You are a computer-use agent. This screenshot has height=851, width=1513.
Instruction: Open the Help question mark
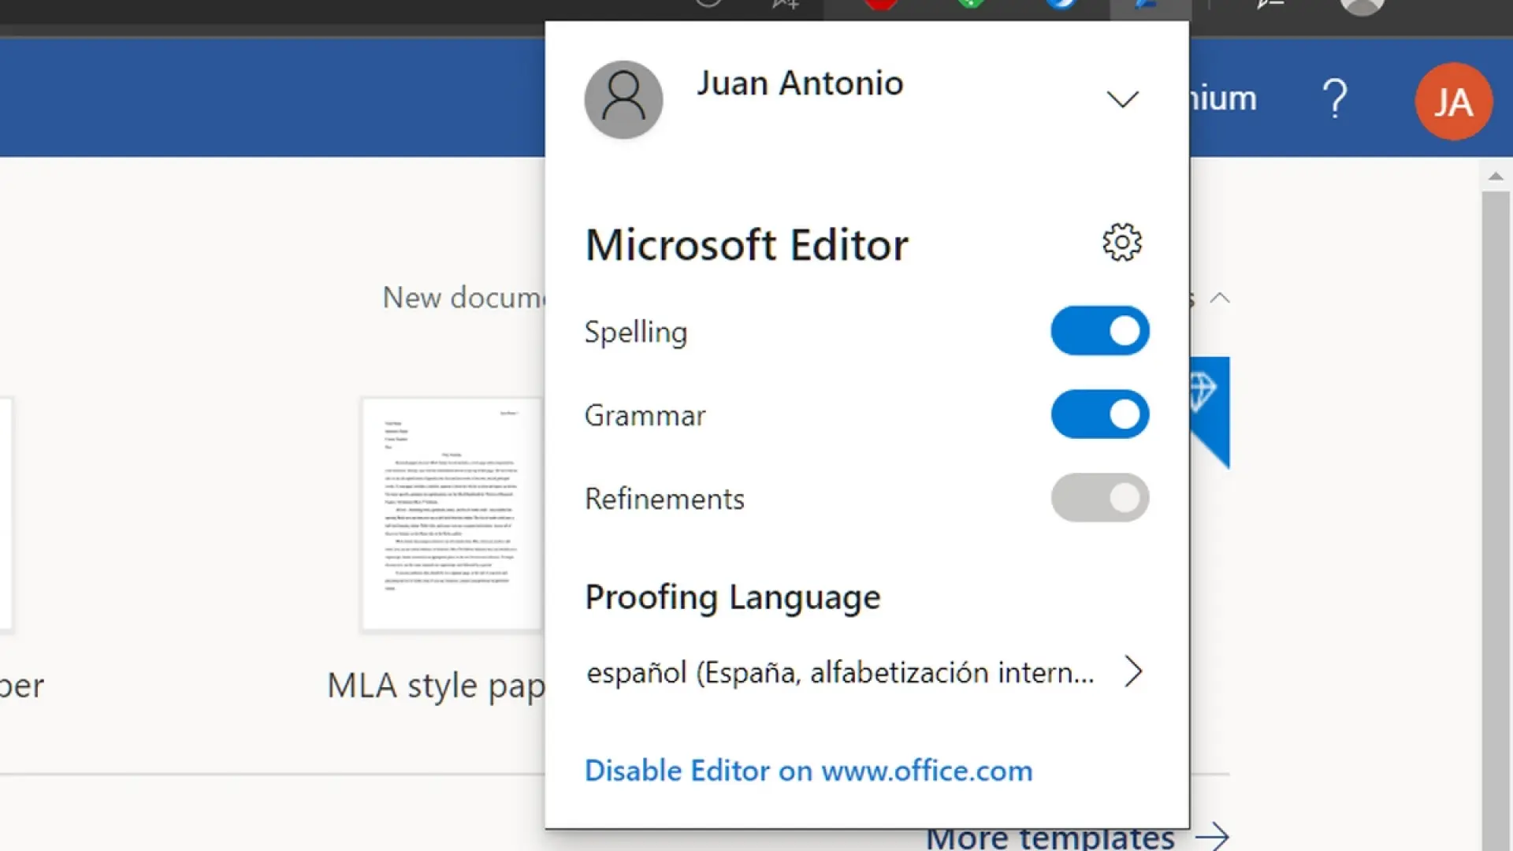1334,99
